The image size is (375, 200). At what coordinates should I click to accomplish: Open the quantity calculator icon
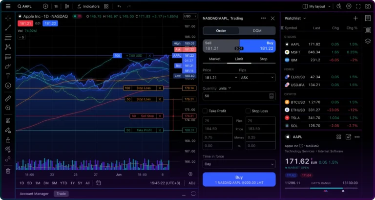click(271, 96)
